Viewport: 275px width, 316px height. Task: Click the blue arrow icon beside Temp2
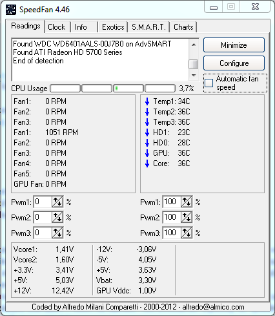point(147,112)
